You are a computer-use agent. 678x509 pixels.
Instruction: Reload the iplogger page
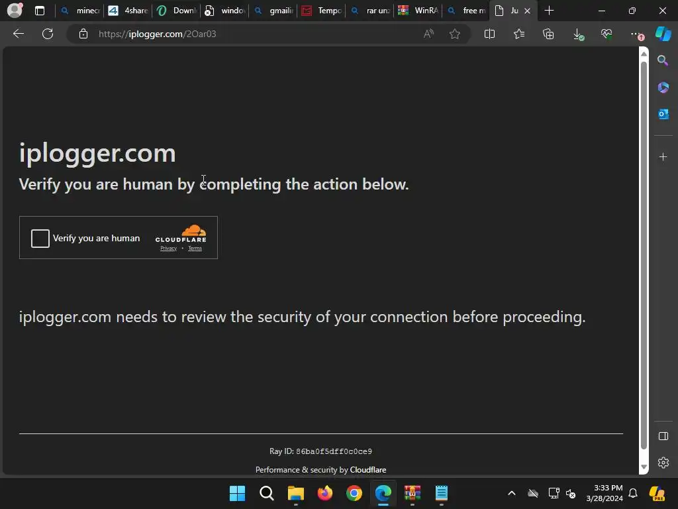(48, 34)
